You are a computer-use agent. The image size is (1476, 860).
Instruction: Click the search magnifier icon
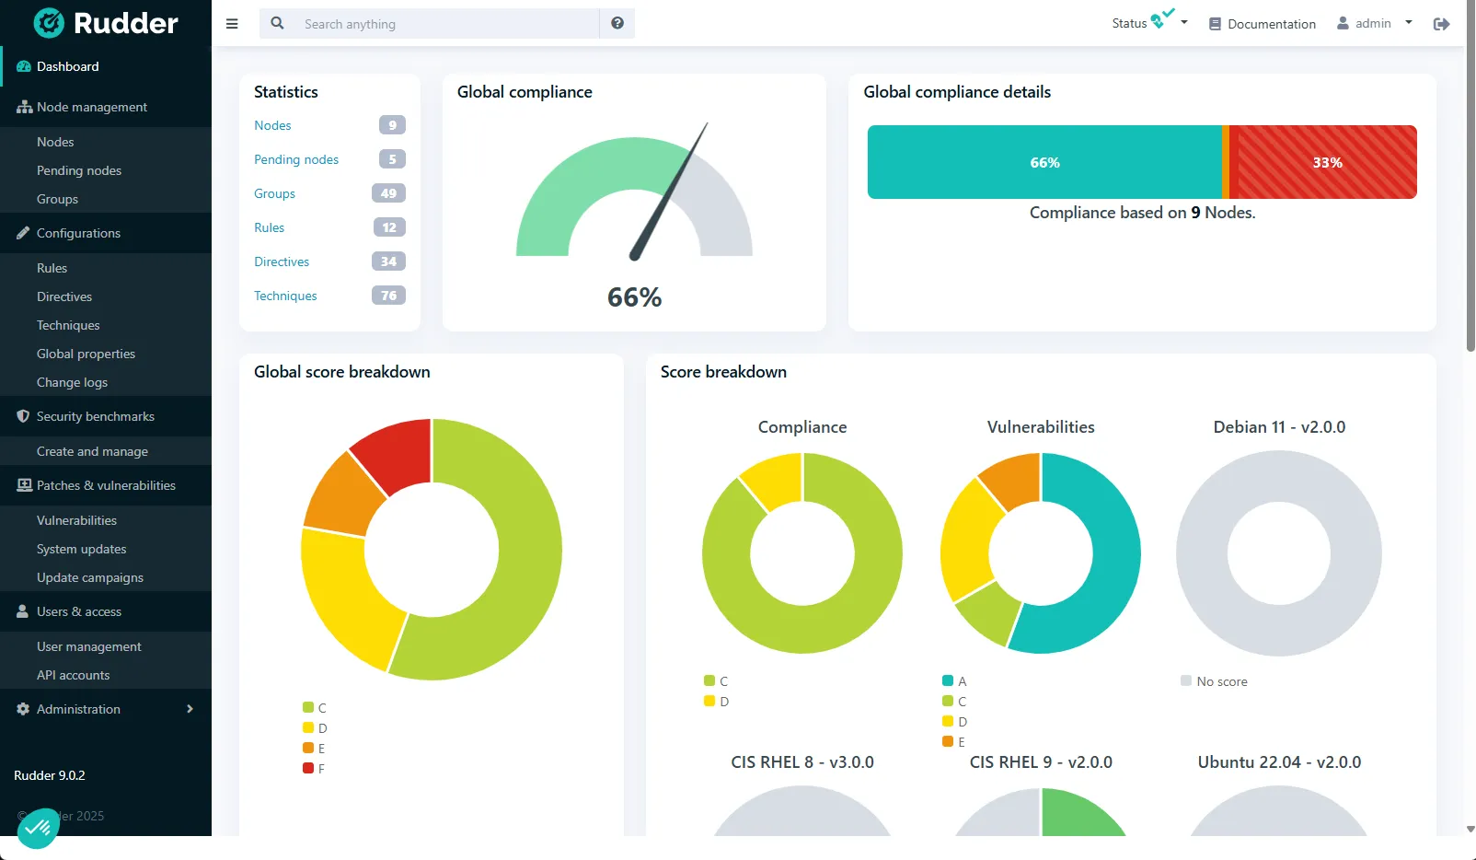[277, 24]
